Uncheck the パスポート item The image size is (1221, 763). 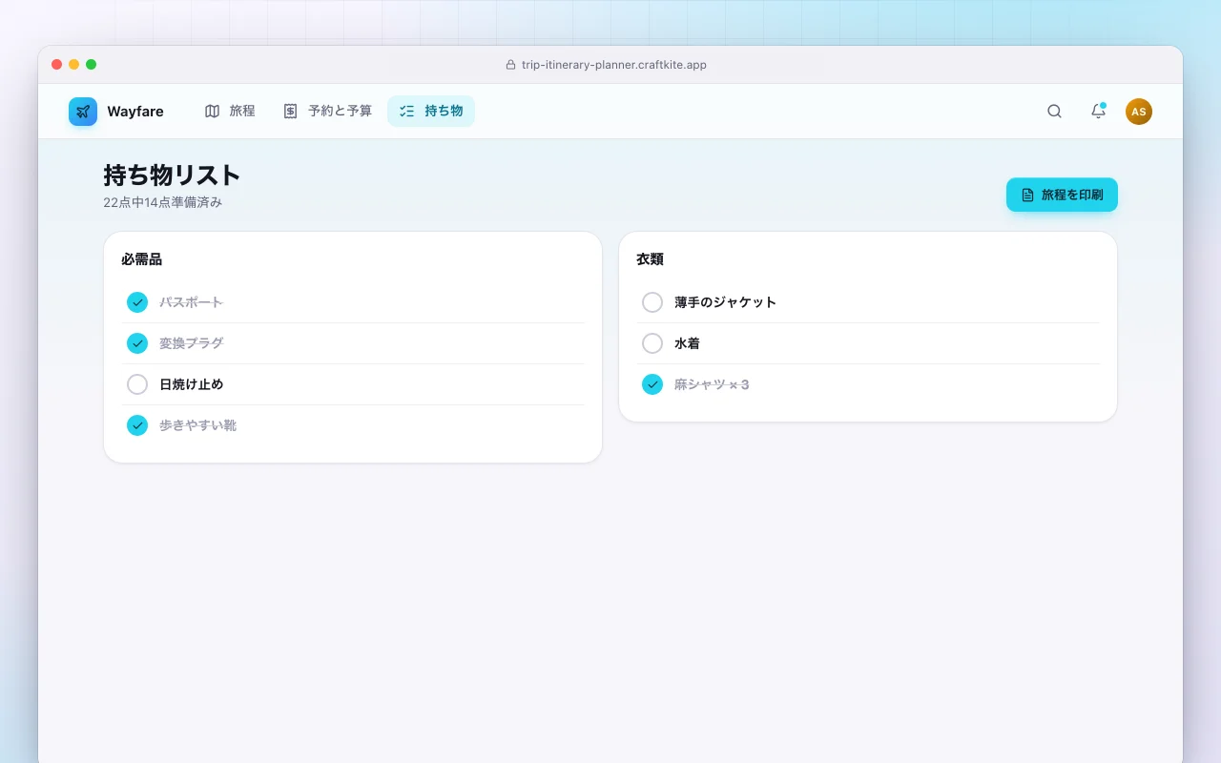[x=137, y=302]
